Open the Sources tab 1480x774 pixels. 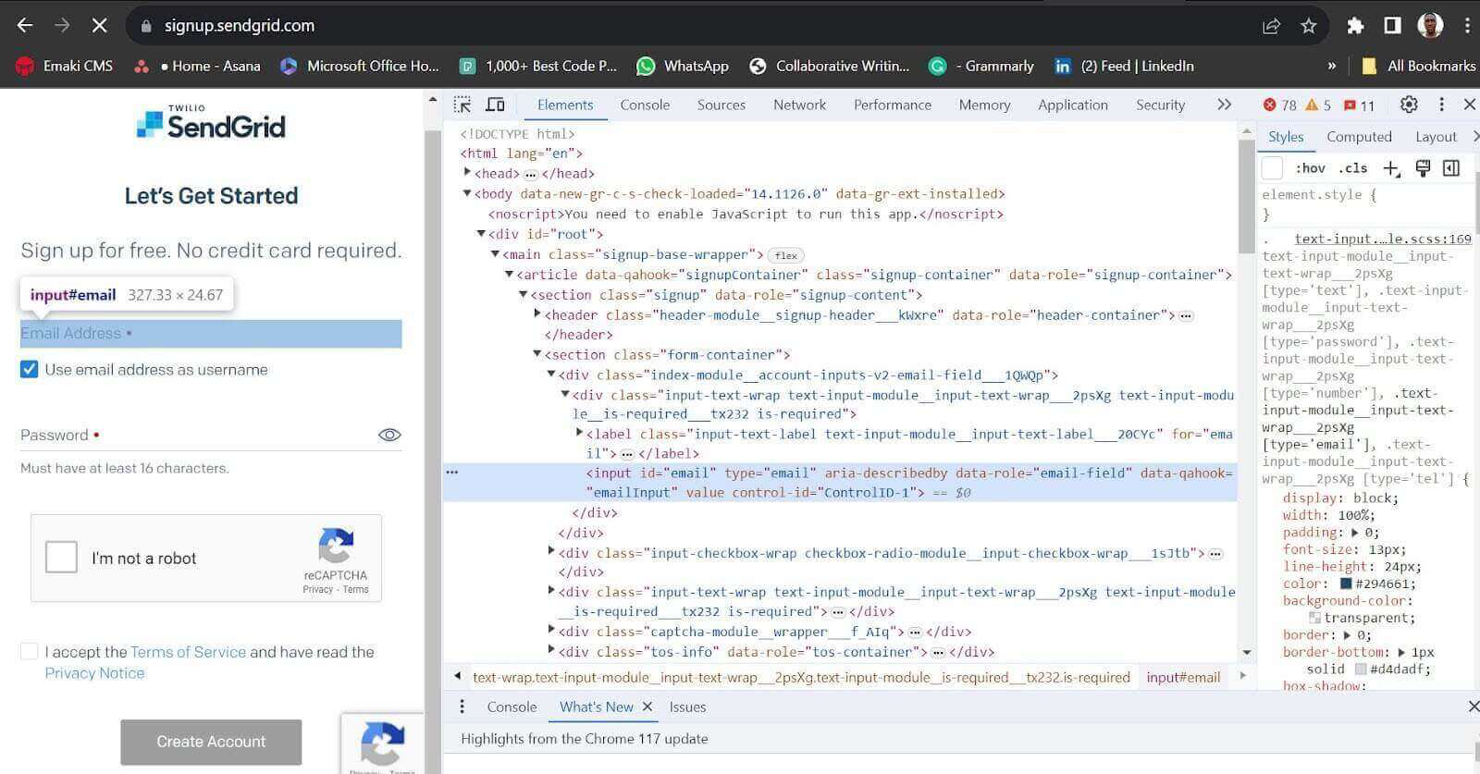[x=721, y=104]
